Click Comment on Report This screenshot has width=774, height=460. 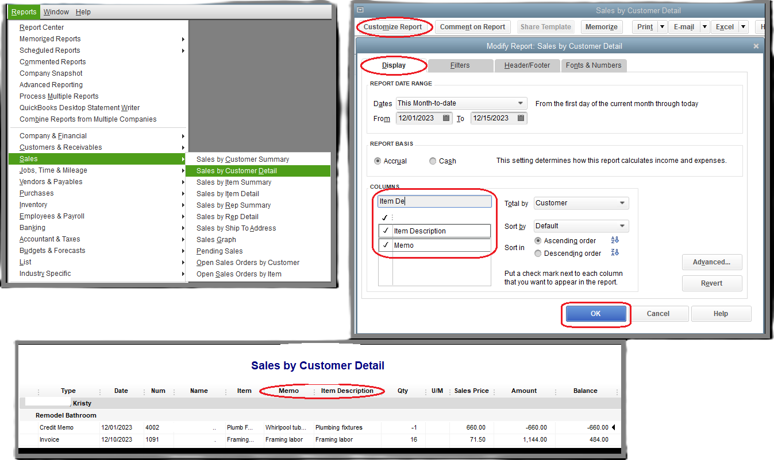(472, 26)
